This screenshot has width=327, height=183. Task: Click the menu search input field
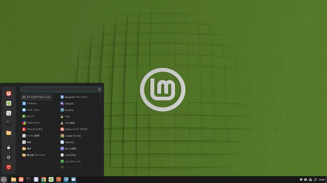(x=60, y=89)
